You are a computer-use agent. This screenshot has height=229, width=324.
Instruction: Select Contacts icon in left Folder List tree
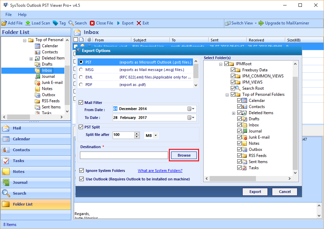(37, 52)
